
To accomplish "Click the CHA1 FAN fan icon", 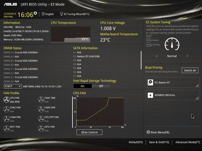I will (x=41, y=100).
